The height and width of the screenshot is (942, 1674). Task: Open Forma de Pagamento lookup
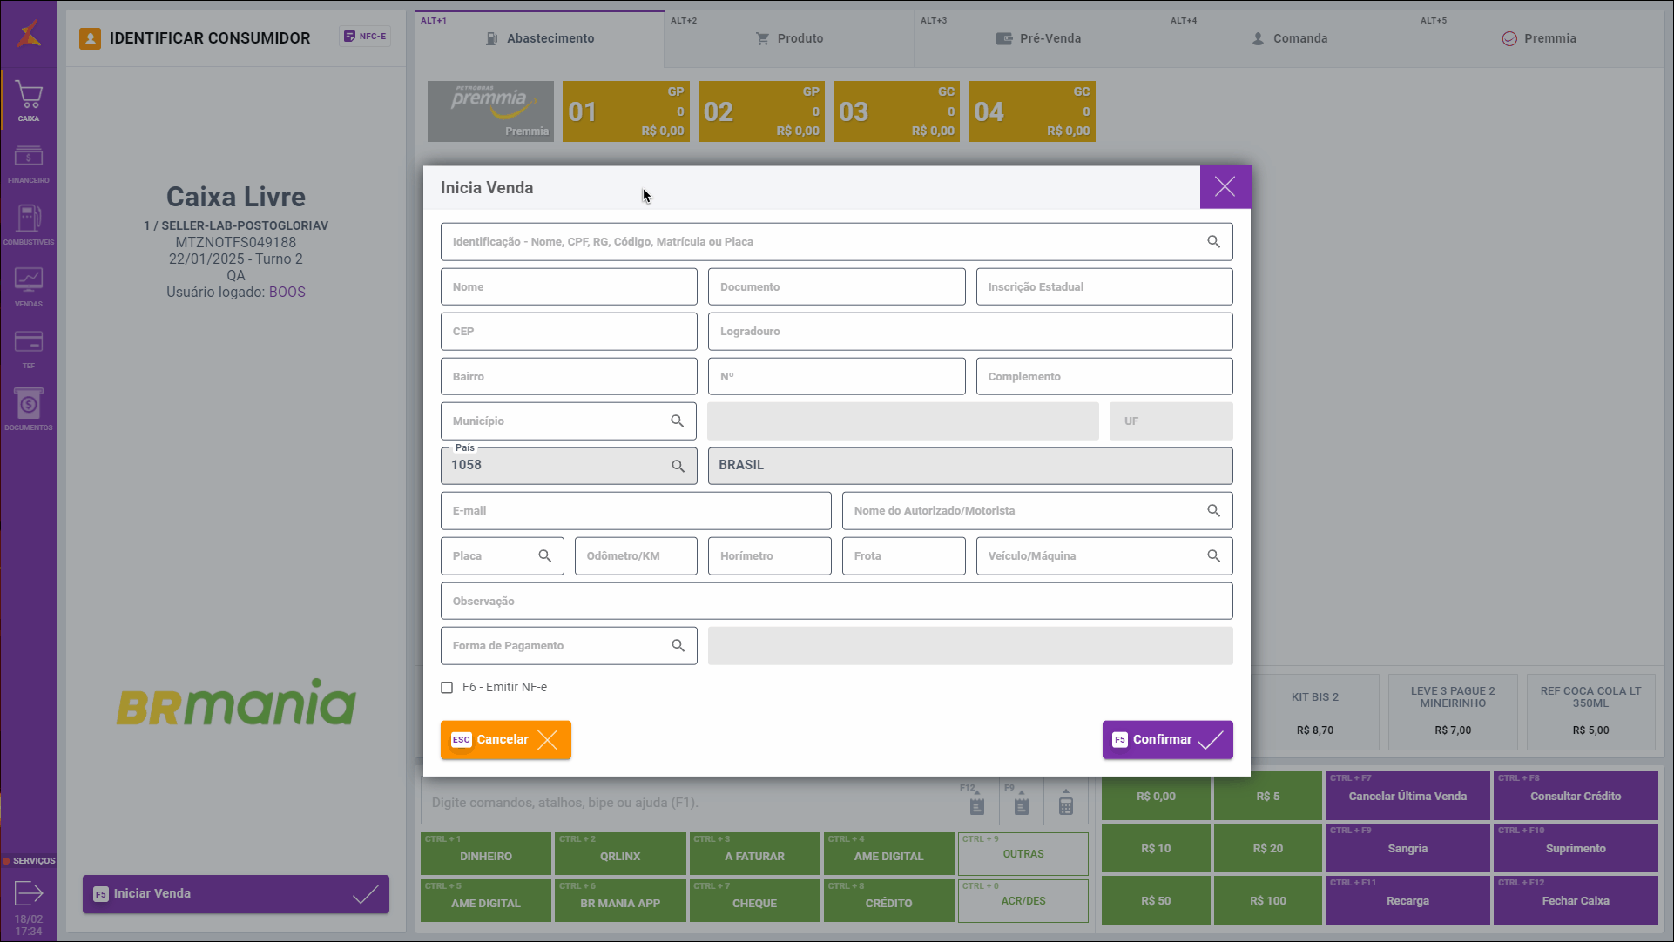tap(678, 646)
